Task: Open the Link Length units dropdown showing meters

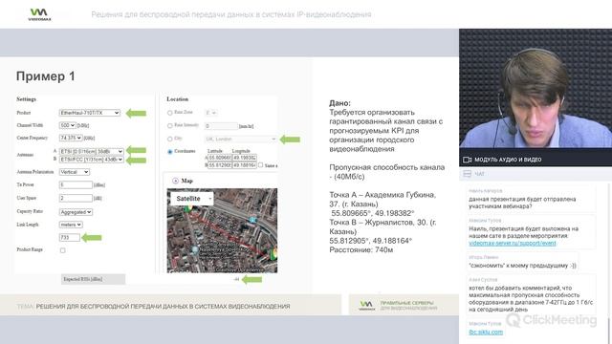Action: (71, 225)
